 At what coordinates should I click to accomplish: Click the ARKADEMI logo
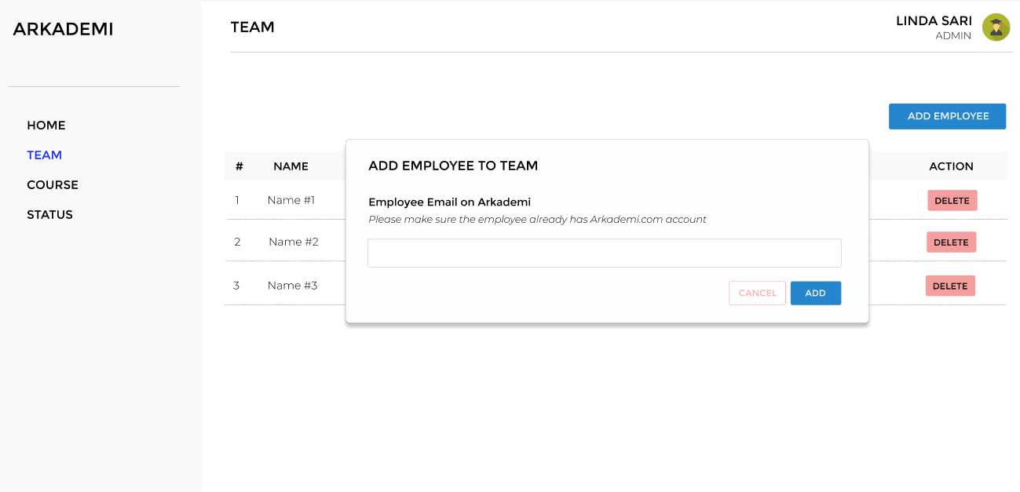[x=63, y=30]
